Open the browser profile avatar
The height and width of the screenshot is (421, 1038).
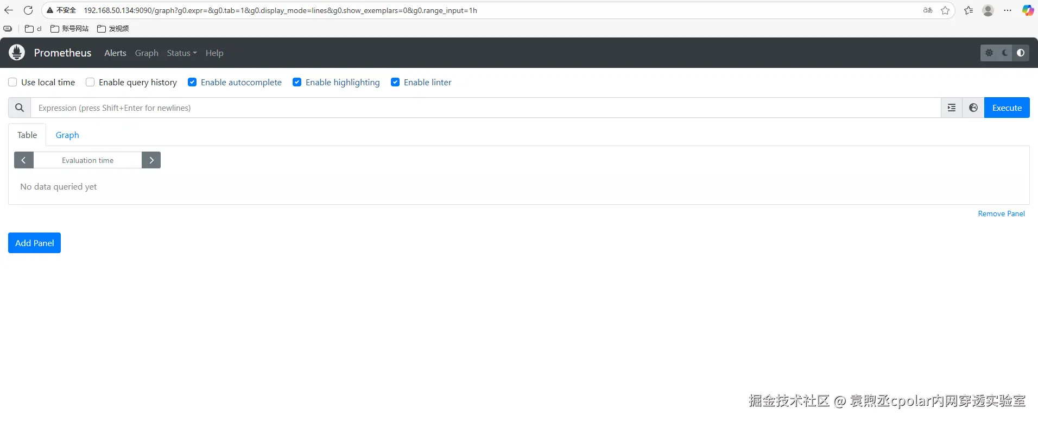click(x=988, y=10)
